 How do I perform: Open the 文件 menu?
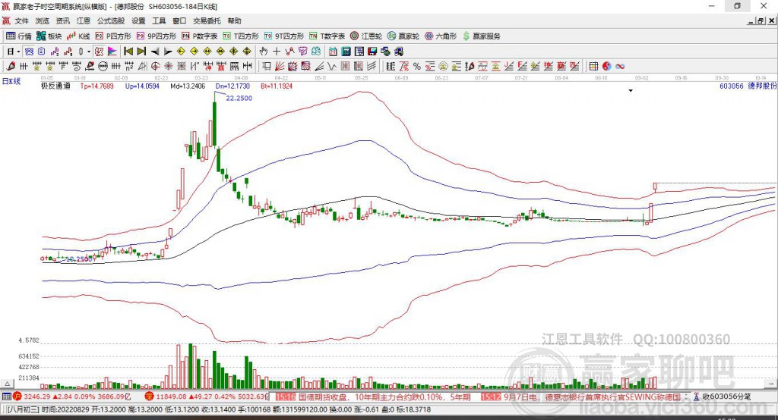(x=21, y=20)
